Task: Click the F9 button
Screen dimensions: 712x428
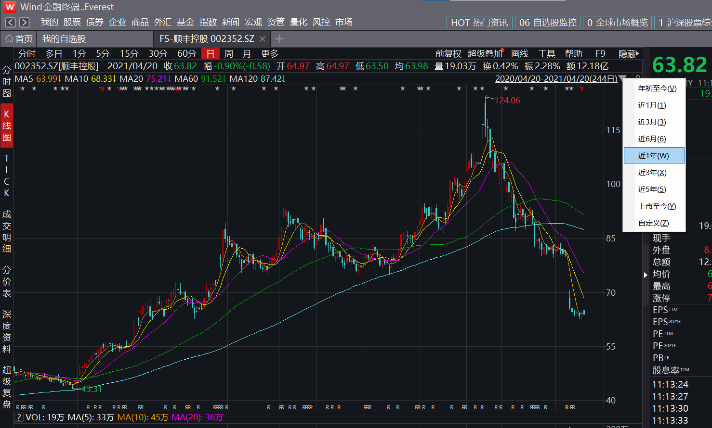Action: click(x=600, y=54)
